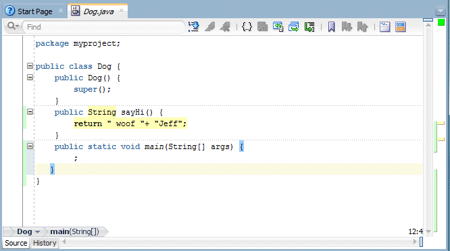450x251 pixels.
Task: Select main(String[]) in the breadcrumb bar
Action: (74, 231)
